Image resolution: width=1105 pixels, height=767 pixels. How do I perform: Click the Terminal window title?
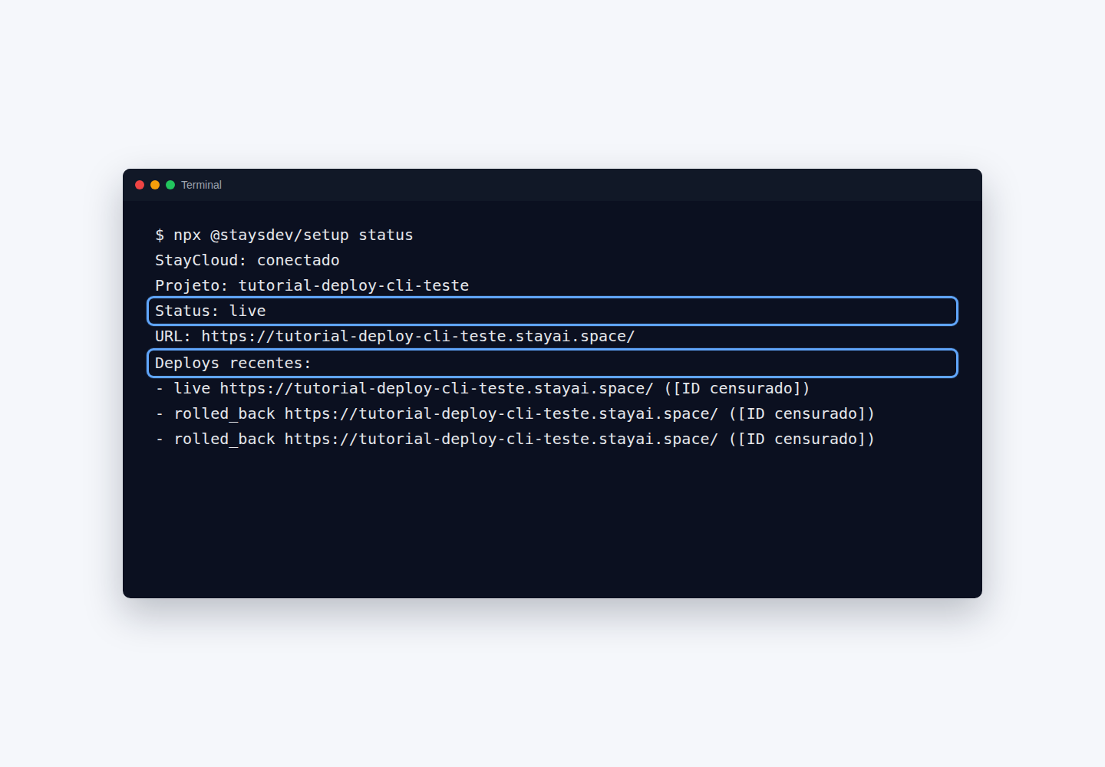click(x=201, y=185)
